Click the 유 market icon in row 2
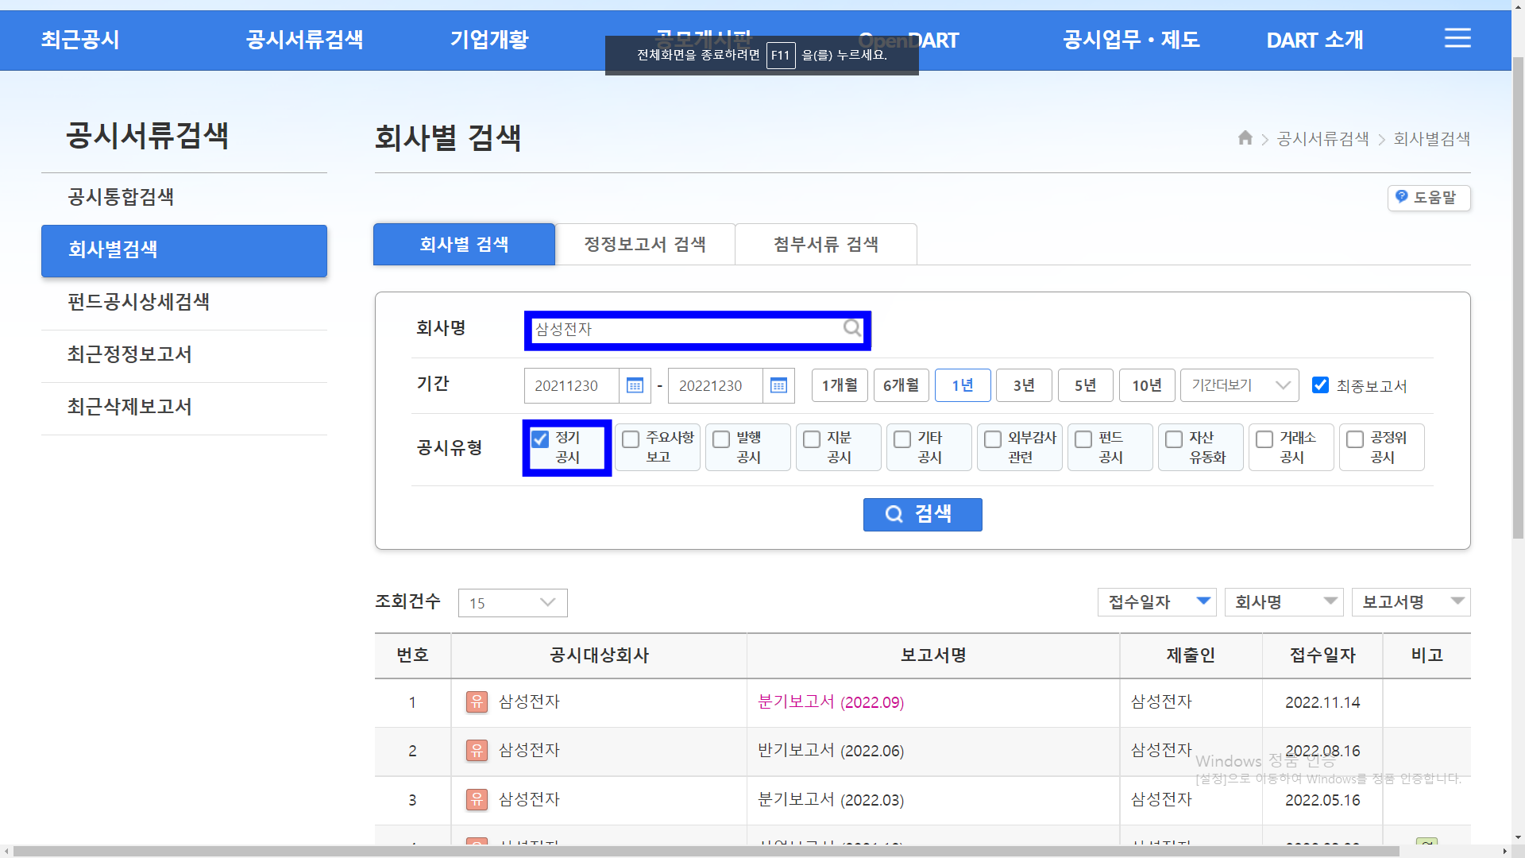The width and height of the screenshot is (1525, 858). pyautogui.click(x=477, y=751)
